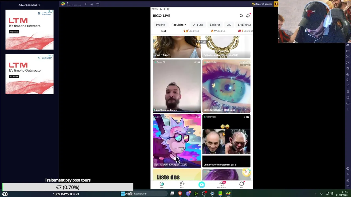Open the taskbar clock showing 21:55

point(342,193)
